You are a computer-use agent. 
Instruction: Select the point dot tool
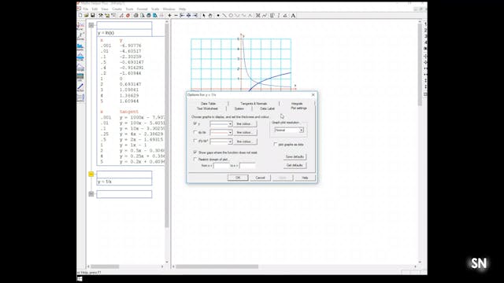point(218,16)
